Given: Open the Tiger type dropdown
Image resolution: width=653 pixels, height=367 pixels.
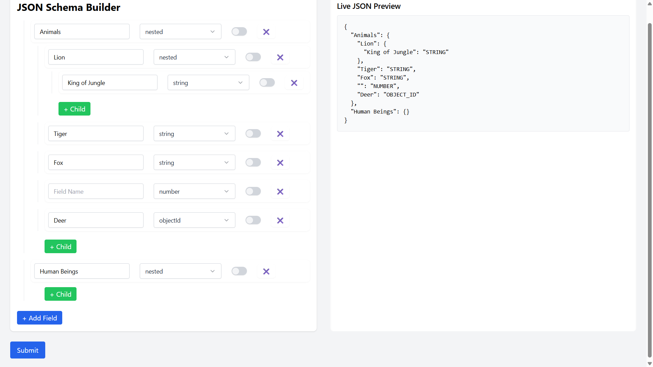Looking at the screenshot, I should coord(195,134).
